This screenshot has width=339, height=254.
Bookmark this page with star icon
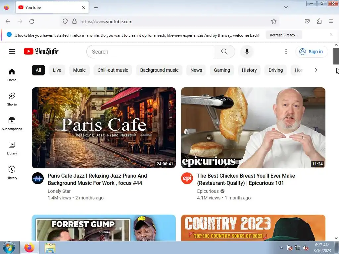point(274,21)
